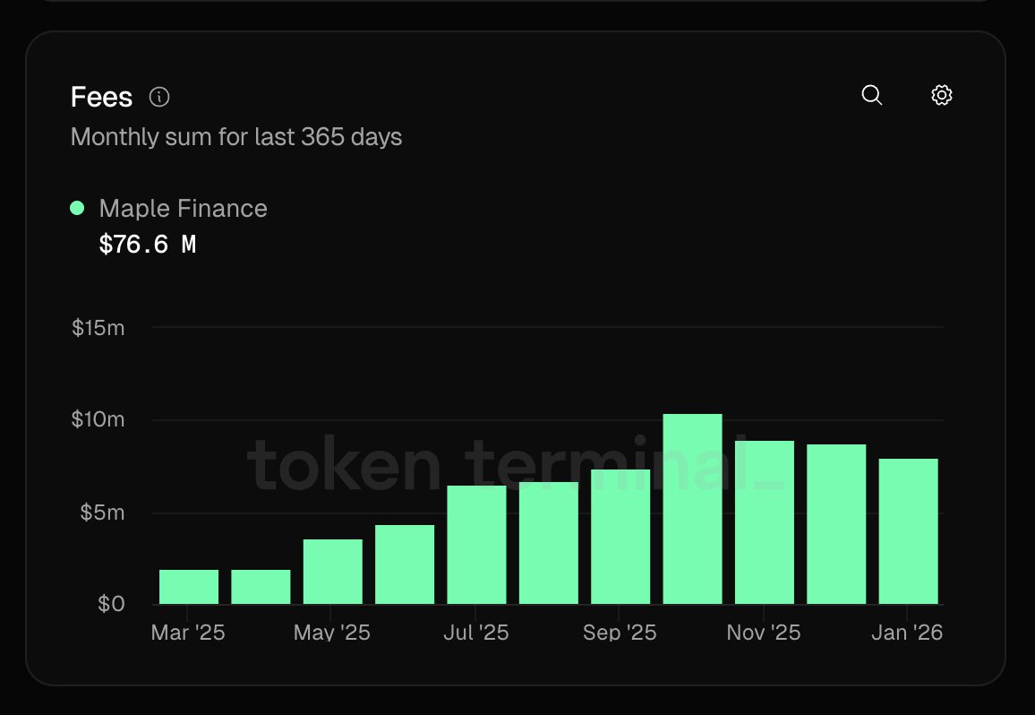Click the $10m y-axis label
This screenshot has width=1035, height=715.
point(98,420)
